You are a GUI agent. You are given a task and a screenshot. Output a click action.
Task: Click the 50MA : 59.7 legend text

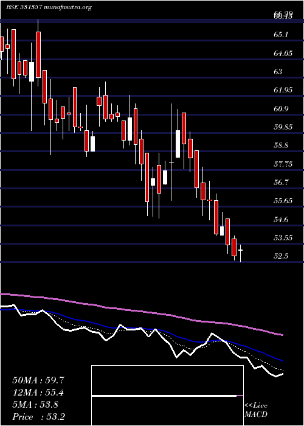point(38,380)
